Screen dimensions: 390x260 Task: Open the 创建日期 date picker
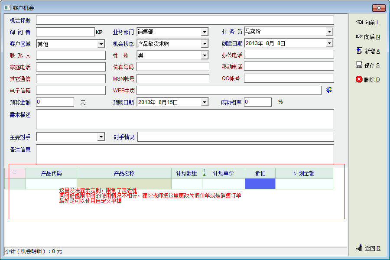click(329, 43)
